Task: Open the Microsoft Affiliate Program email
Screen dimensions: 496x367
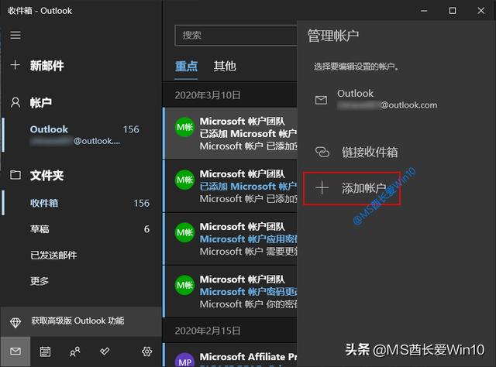Action: [230, 355]
